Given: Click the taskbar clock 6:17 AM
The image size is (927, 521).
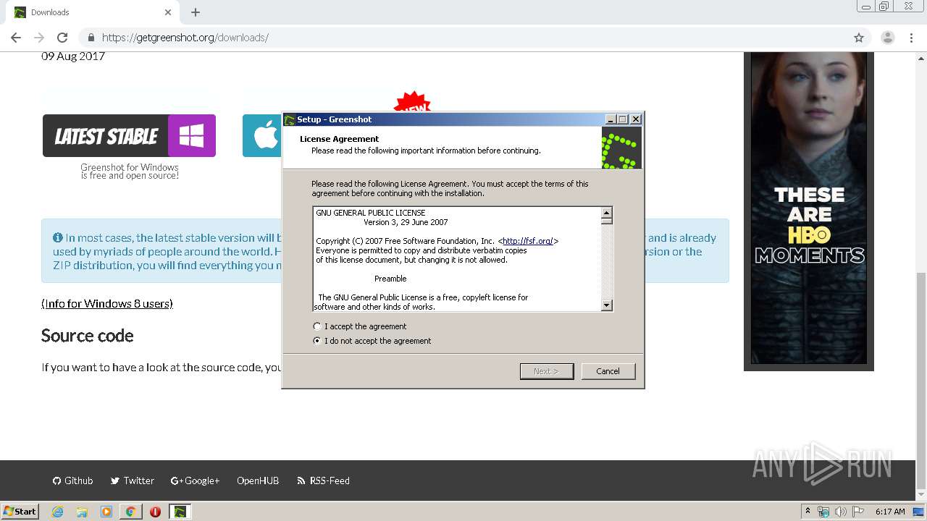Looking at the screenshot, I should click(890, 512).
